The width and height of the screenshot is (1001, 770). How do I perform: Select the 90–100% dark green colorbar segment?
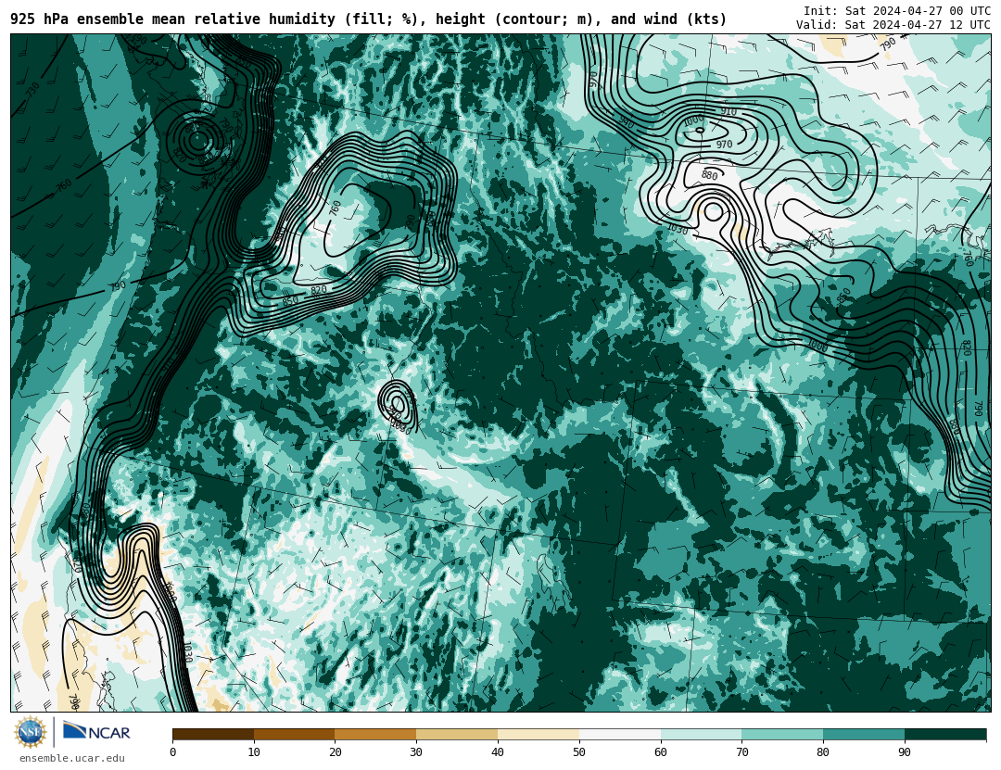coord(945,734)
